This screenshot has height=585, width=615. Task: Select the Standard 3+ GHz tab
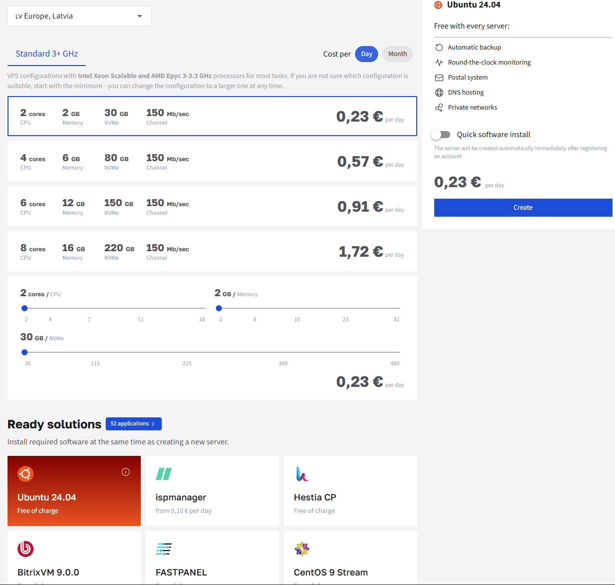coord(47,54)
